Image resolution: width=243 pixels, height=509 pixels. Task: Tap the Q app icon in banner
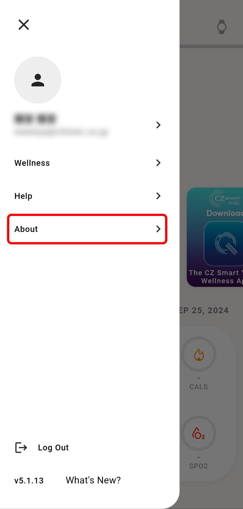[x=224, y=244]
